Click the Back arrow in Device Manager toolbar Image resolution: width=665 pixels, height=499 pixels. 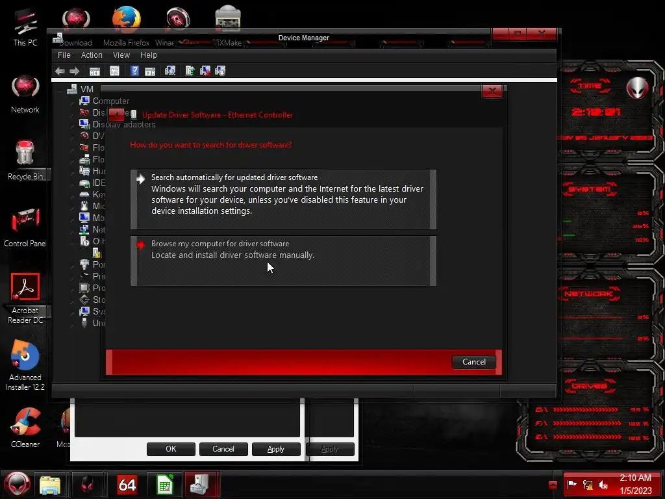pos(60,71)
